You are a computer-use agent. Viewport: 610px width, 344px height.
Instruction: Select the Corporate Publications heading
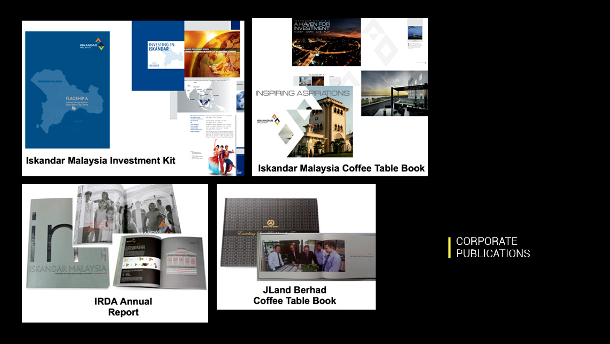click(492, 248)
